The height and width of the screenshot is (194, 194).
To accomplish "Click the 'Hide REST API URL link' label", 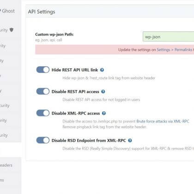I will [x=75, y=70].
